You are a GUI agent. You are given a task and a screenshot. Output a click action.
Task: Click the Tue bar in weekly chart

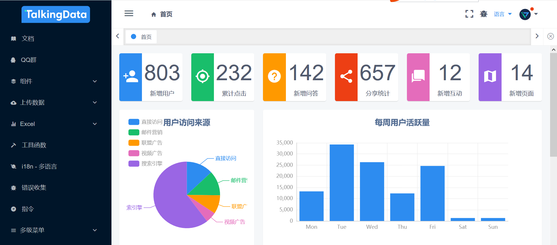(x=342, y=182)
